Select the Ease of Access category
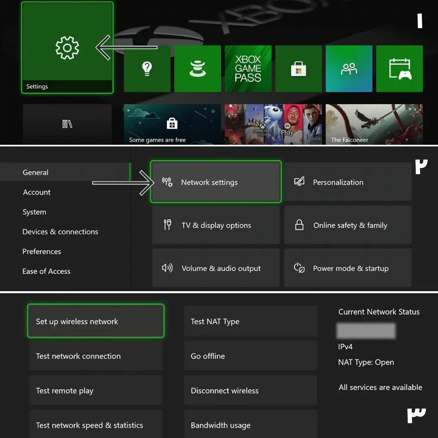Screen dimensions: 438x438 (x=46, y=271)
